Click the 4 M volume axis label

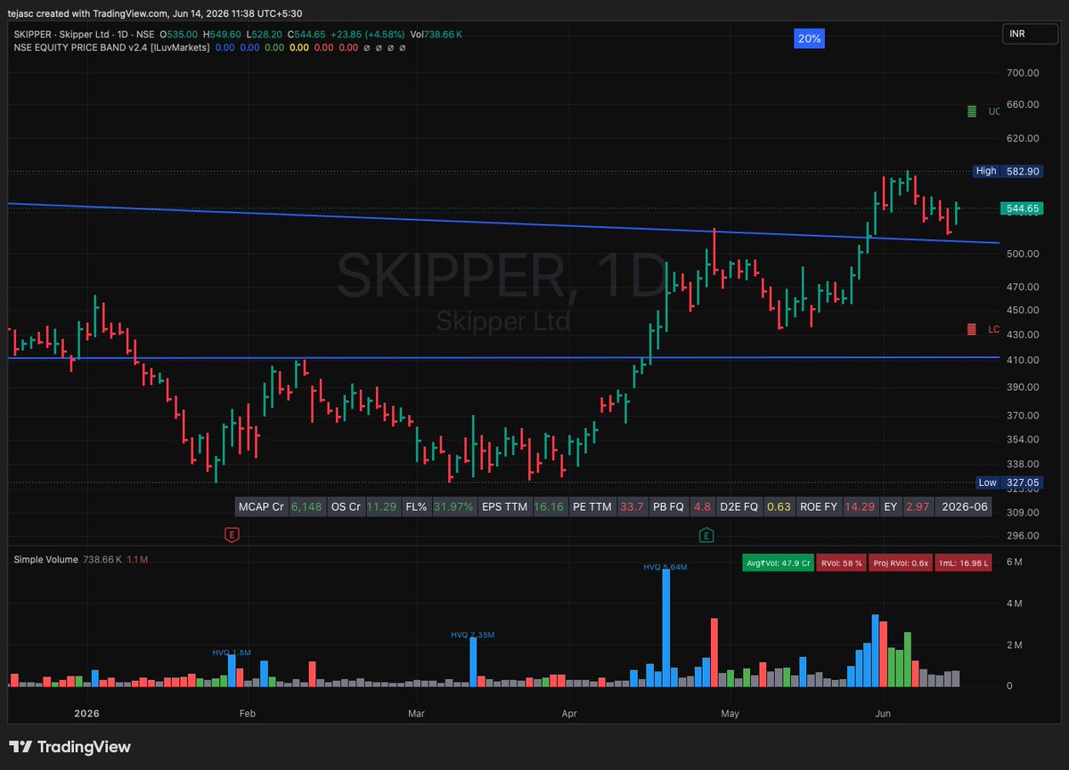tap(1014, 604)
